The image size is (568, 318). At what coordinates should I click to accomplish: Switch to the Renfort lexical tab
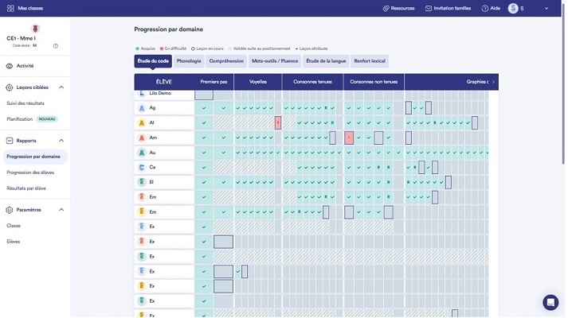370,61
